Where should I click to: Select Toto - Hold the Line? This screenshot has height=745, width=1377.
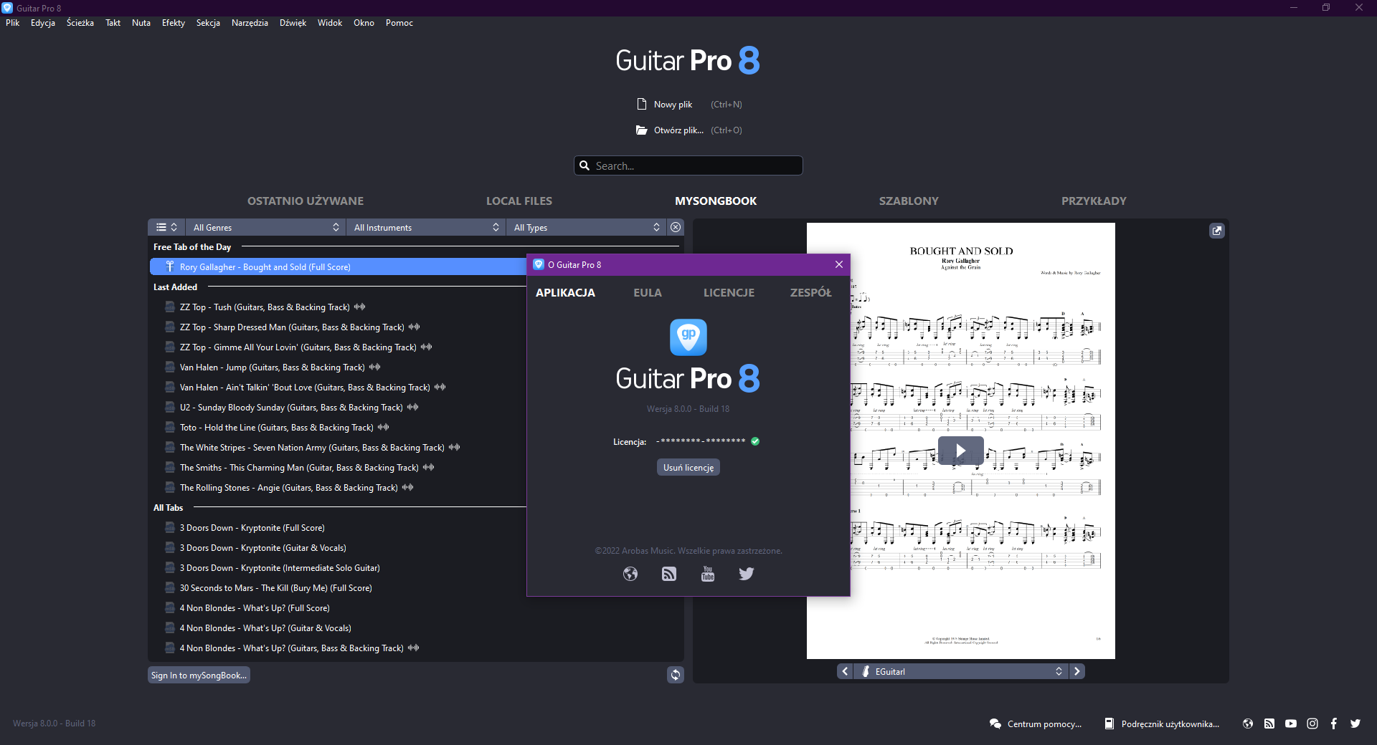click(277, 427)
